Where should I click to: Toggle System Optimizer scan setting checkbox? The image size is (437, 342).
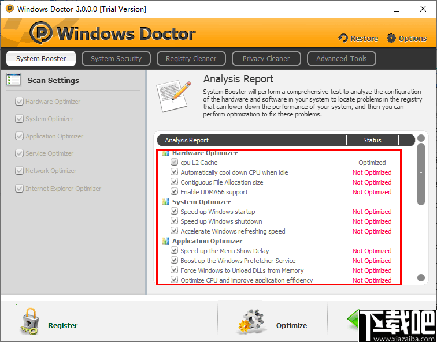(x=19, y=119)
